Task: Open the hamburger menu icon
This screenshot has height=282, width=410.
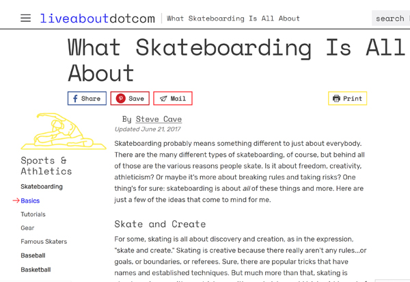Action: (25, 18)
